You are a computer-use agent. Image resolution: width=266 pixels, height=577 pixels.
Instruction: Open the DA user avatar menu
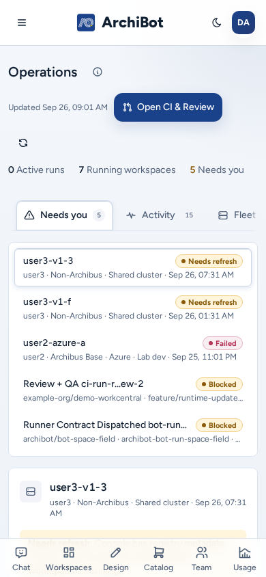click(243, 23)
